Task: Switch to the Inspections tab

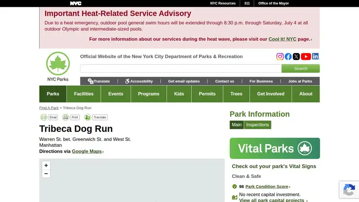Action: click(x=258, y=125)
